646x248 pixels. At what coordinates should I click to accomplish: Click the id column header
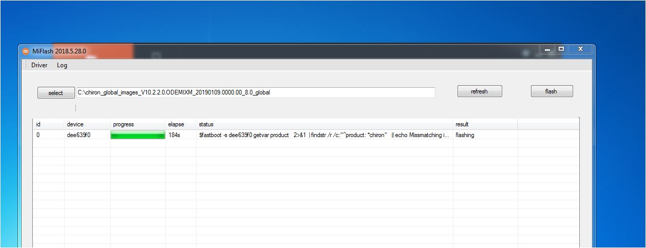tap(48, 124)
